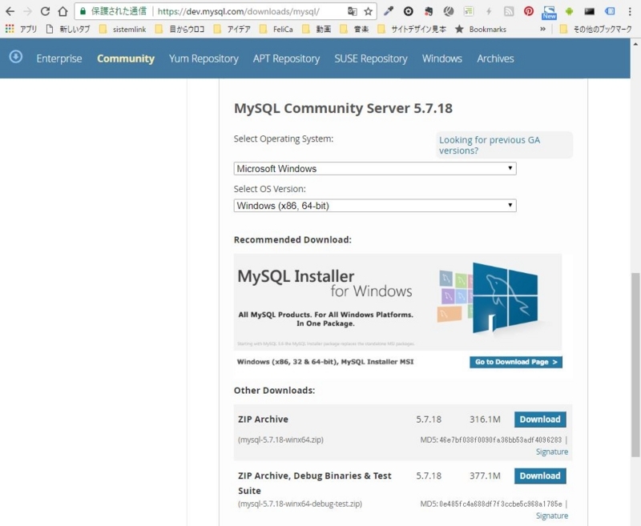Click the vertical scrollbar thumb
641x526 pixels.
click(635, 364)
